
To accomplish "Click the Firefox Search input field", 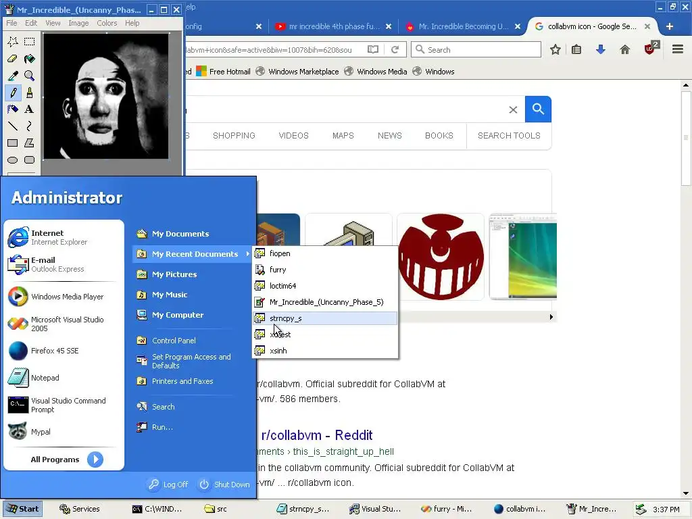I will pos(476,49).
